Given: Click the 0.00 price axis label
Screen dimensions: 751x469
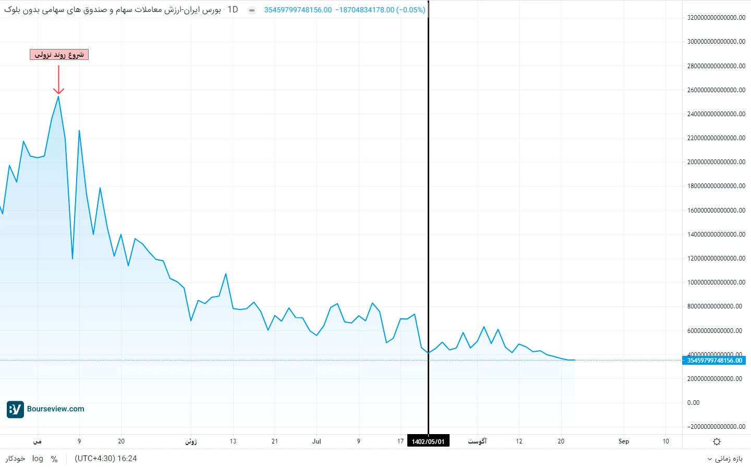Looking at the screenshot, I should 694,403.
